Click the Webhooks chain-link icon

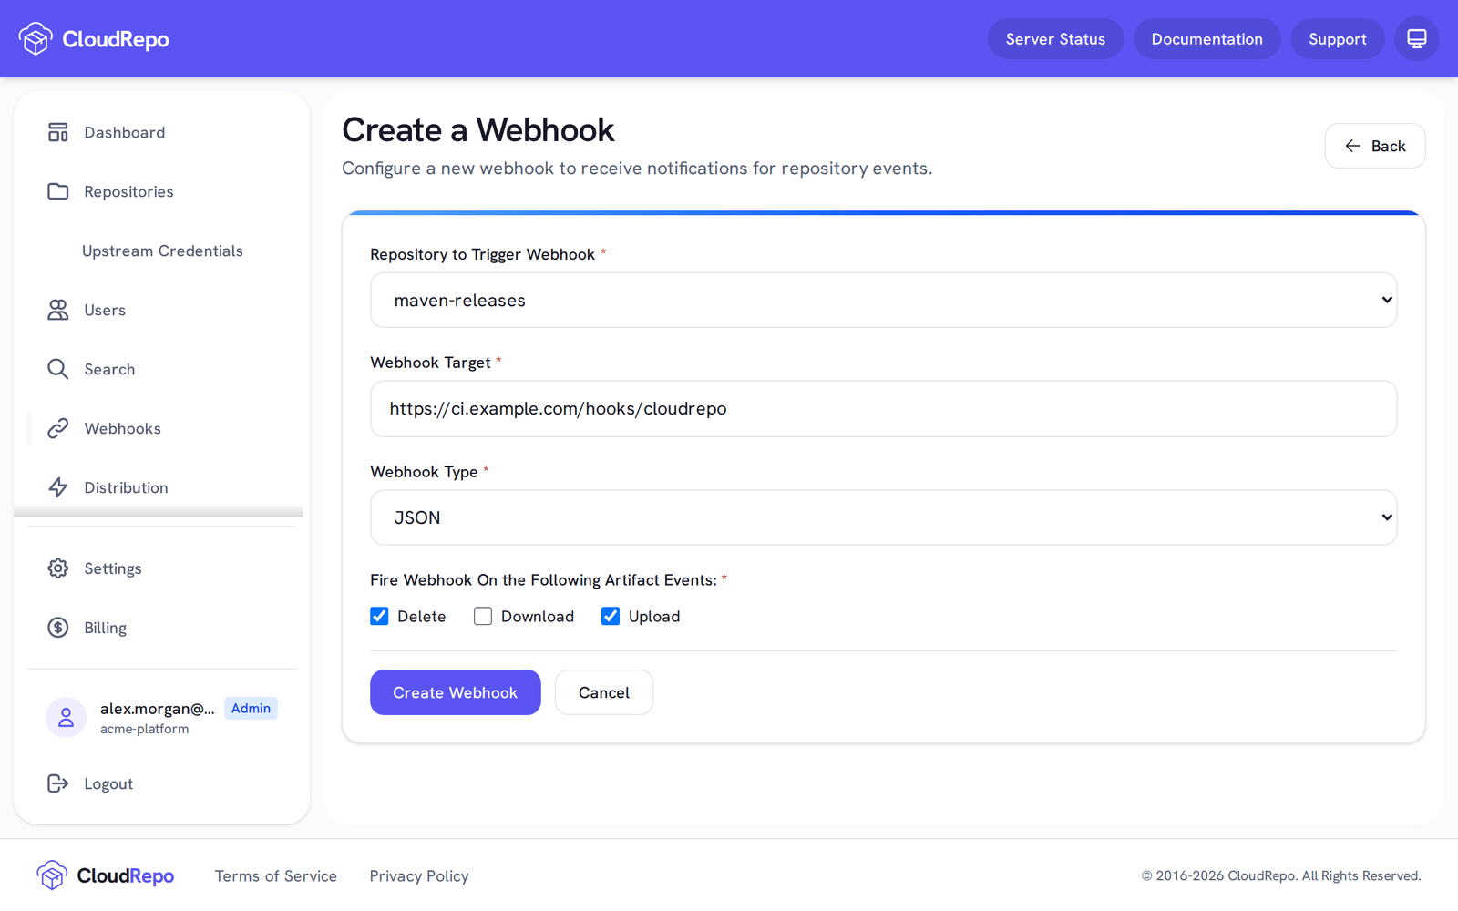pyautogui.click(x=58, y=428)
